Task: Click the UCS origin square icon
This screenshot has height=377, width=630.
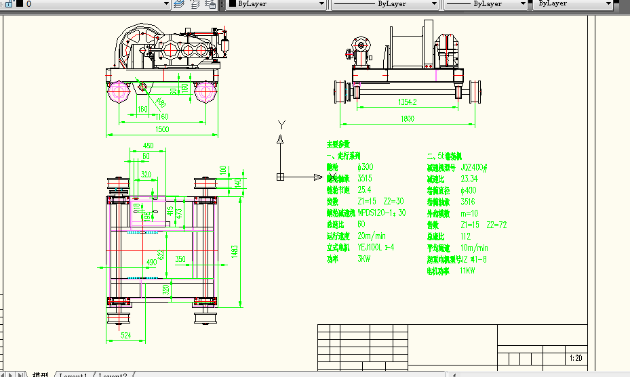Action: 279,177
